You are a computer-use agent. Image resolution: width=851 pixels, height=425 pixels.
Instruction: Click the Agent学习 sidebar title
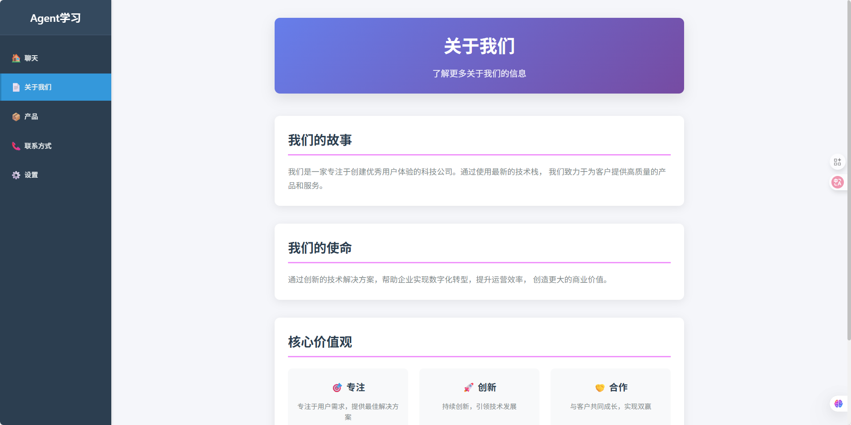pyautogui.click(x=56, y=18)
